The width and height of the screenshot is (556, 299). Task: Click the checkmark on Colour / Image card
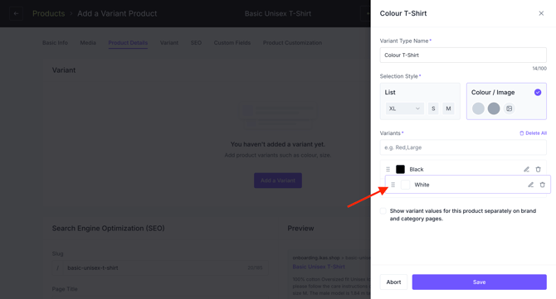pos(538,93)
